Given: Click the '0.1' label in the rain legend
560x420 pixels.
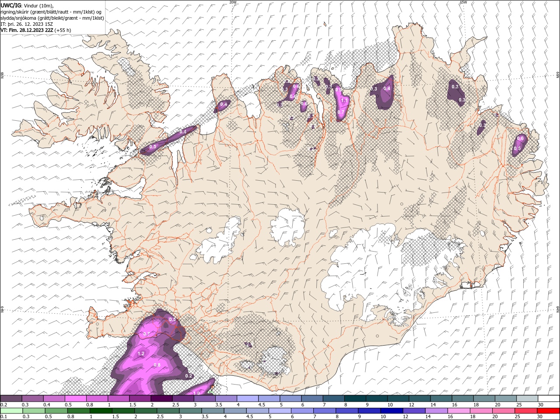Looking at the screenshot, I should 3,416.
